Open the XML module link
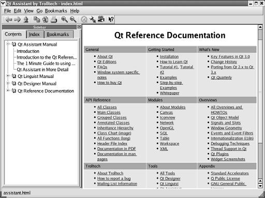 [x=164, y=148]
